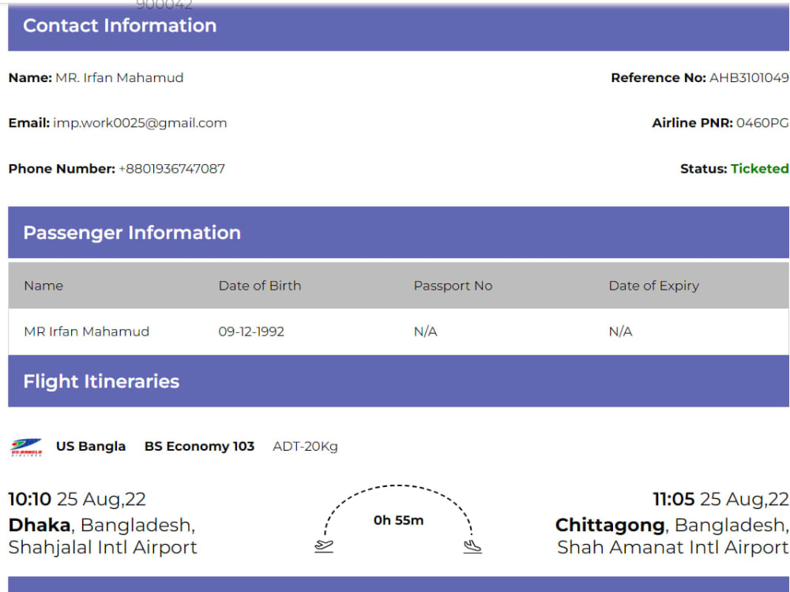Viewport: 790px width, 592px height.
Task: Click Shahjalal Intl Airport text
Action: 103,547
